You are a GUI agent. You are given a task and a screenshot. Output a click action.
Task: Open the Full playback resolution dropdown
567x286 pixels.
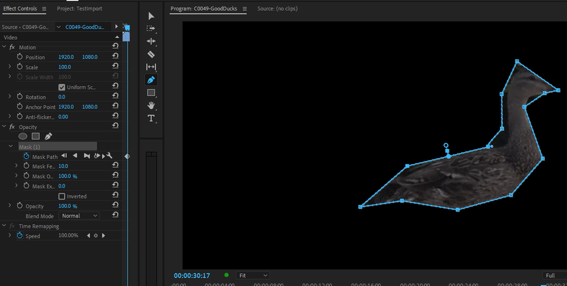(x=555, y=276)
